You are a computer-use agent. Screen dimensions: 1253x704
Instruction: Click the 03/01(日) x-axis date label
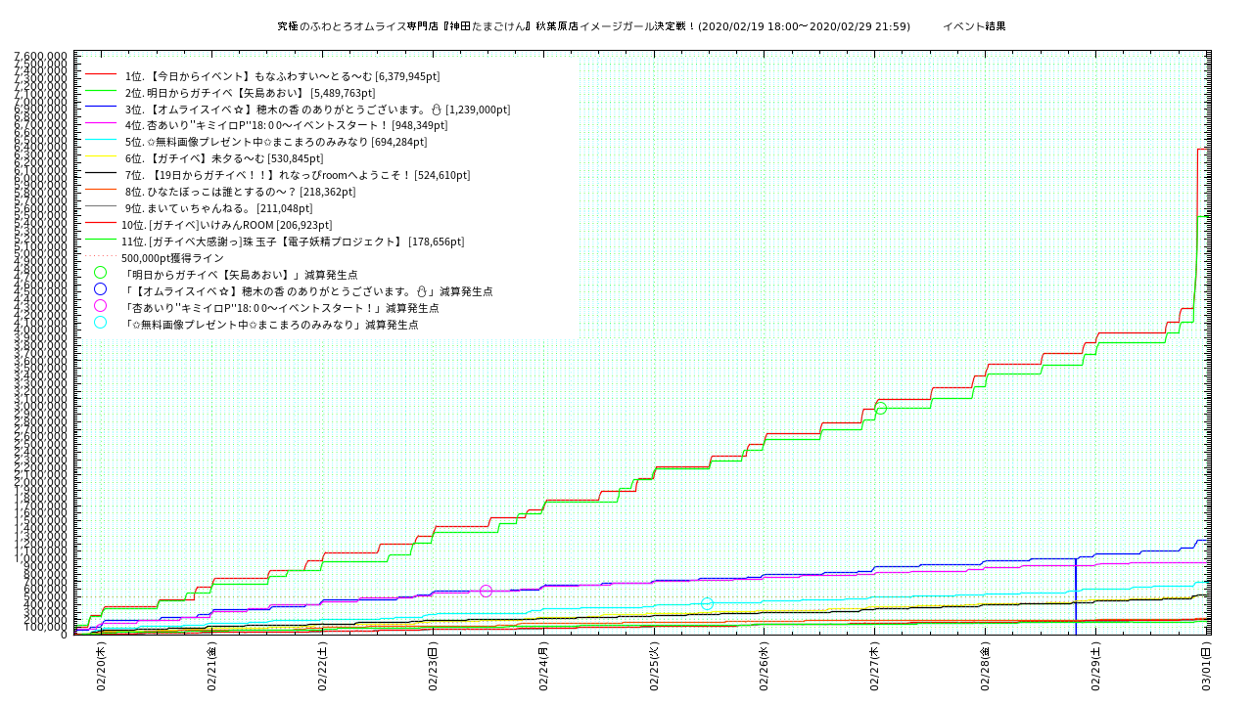pyautogui.click(x=1207, y=665)
